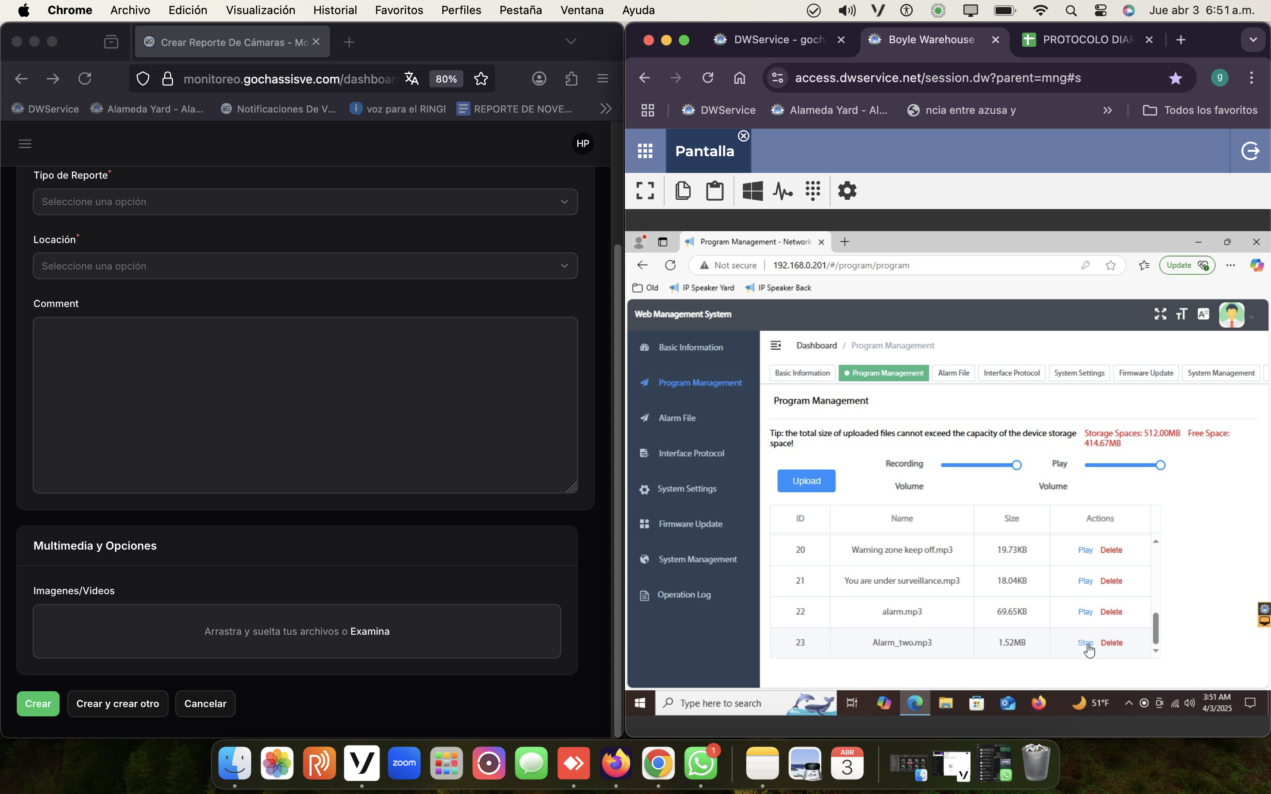Click the Firefox translate page icon
This screenshot has width=1271, height=794.
pos(411,79)
